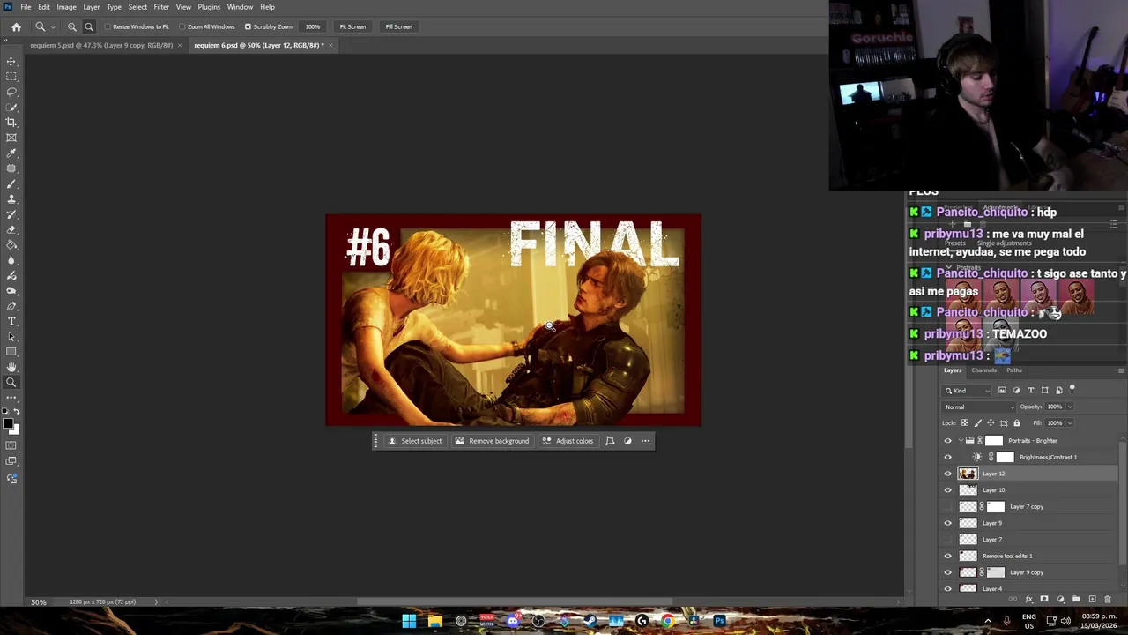
Task: Open Zoom tool preset picker arrow
Action: click(x=53, y=27)
